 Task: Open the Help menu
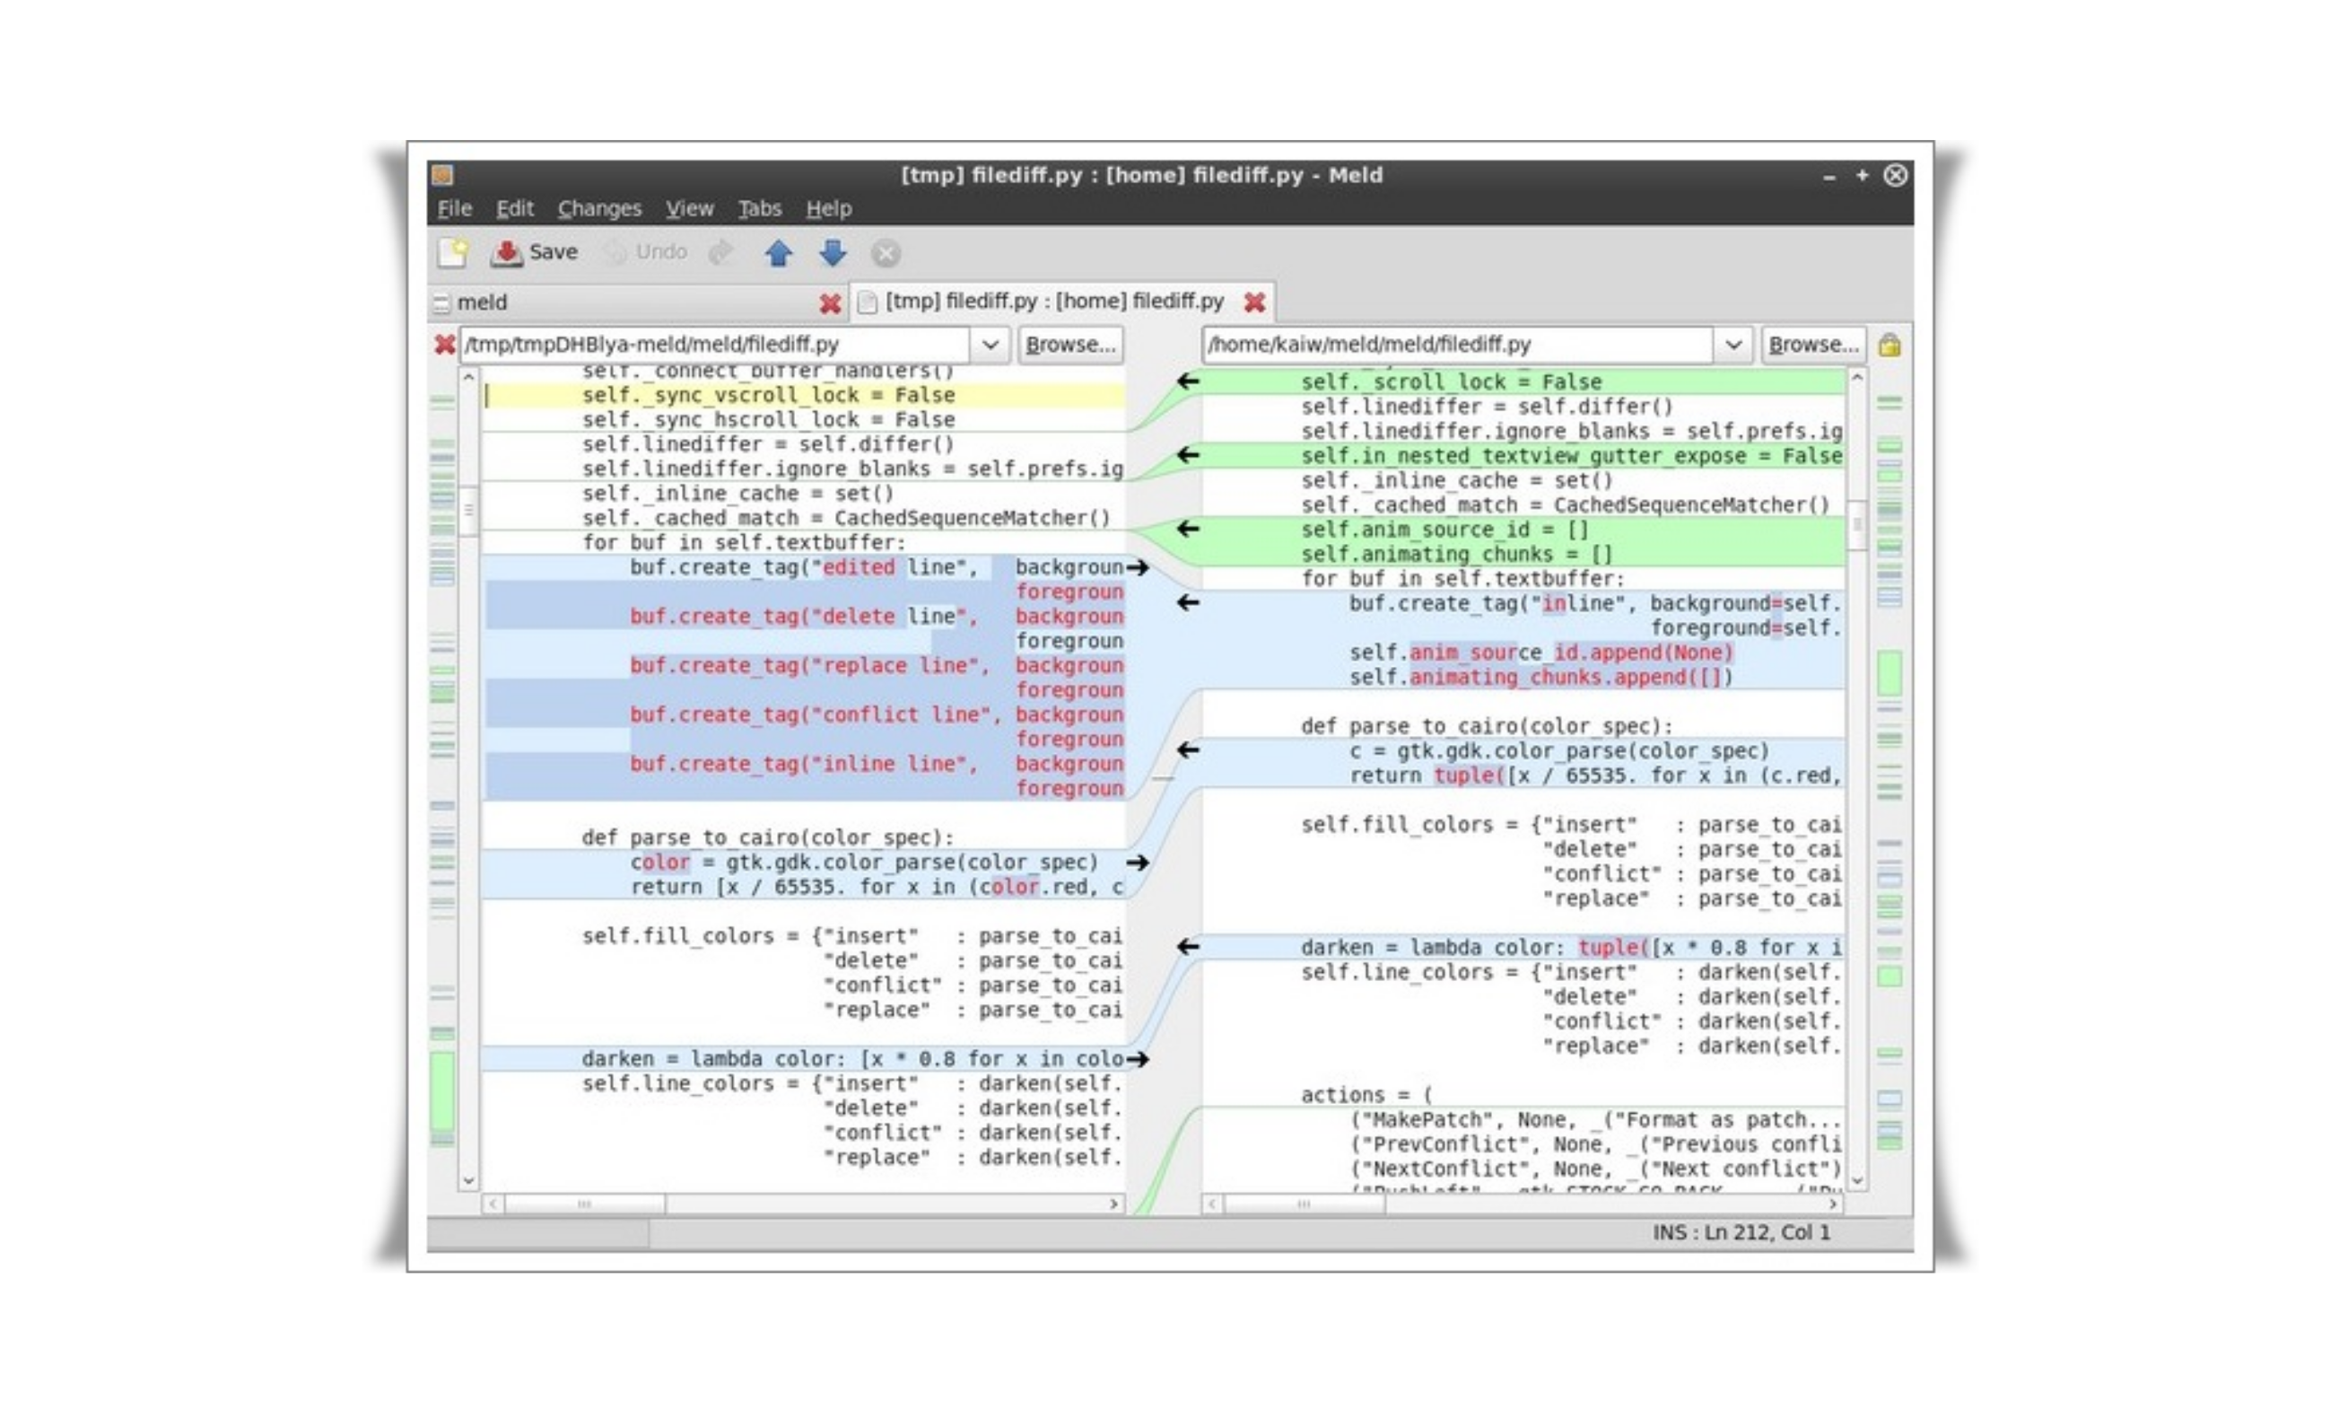(829, 209)
